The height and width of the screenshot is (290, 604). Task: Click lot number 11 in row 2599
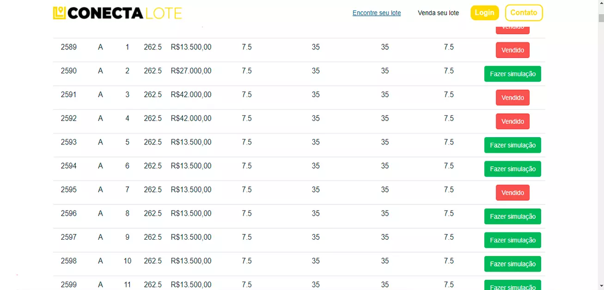click(128, 285)
